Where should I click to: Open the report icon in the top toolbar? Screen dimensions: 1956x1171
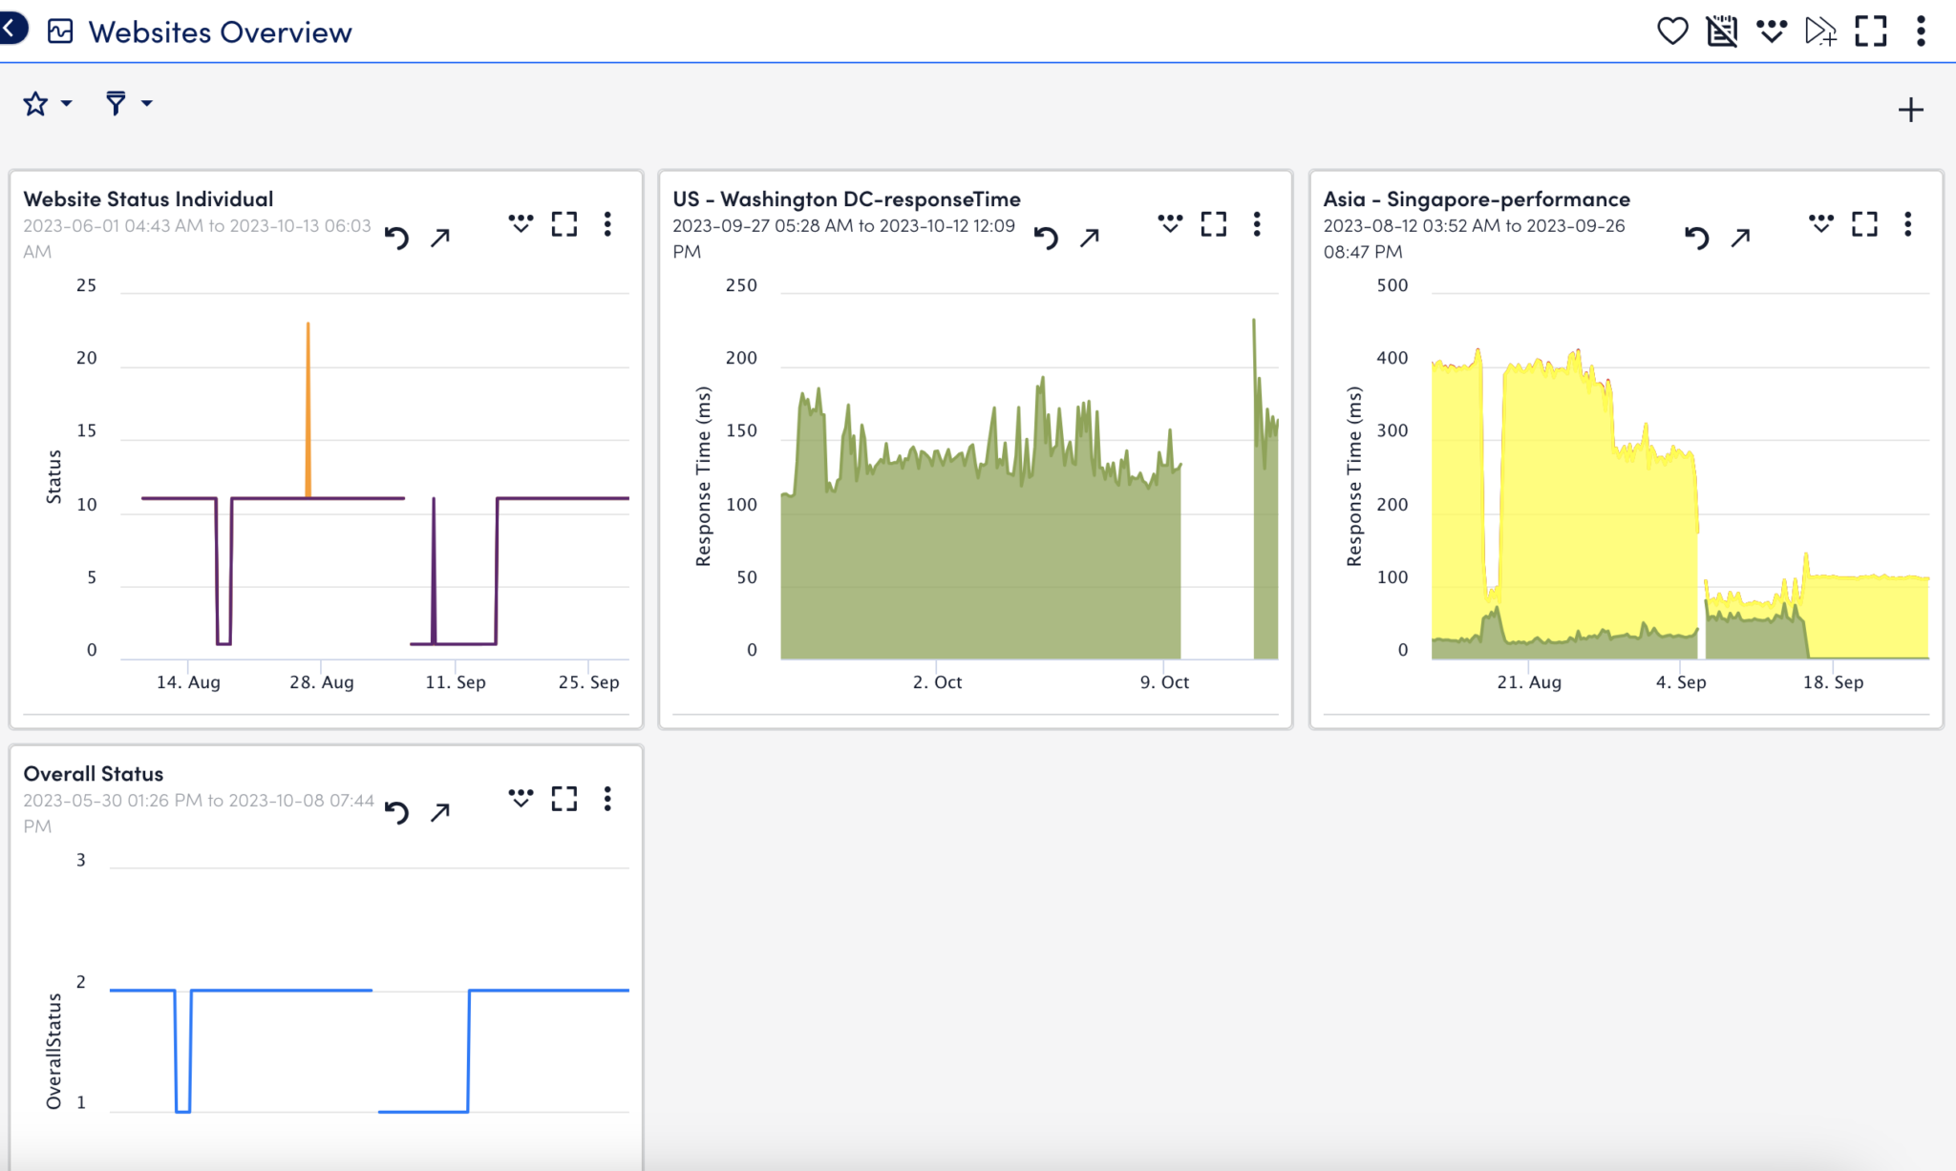(x=1722, y=31)
